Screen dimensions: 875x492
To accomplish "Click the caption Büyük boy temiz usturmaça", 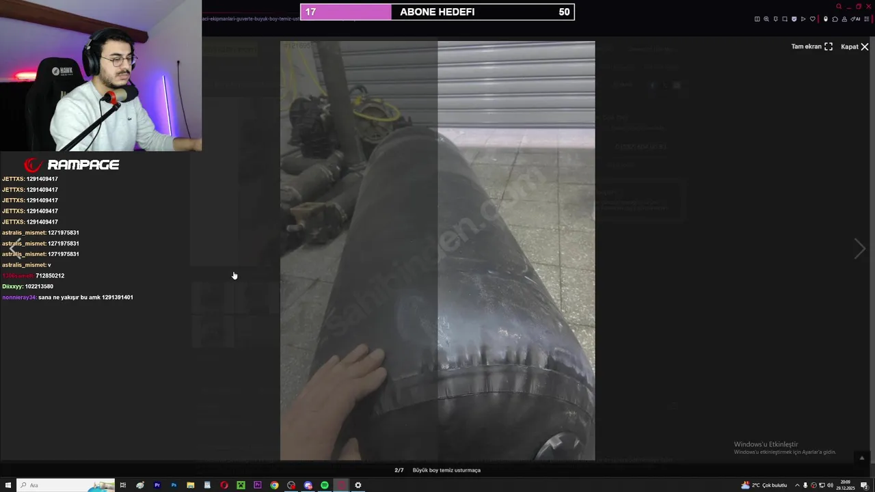I will [446, 470].
